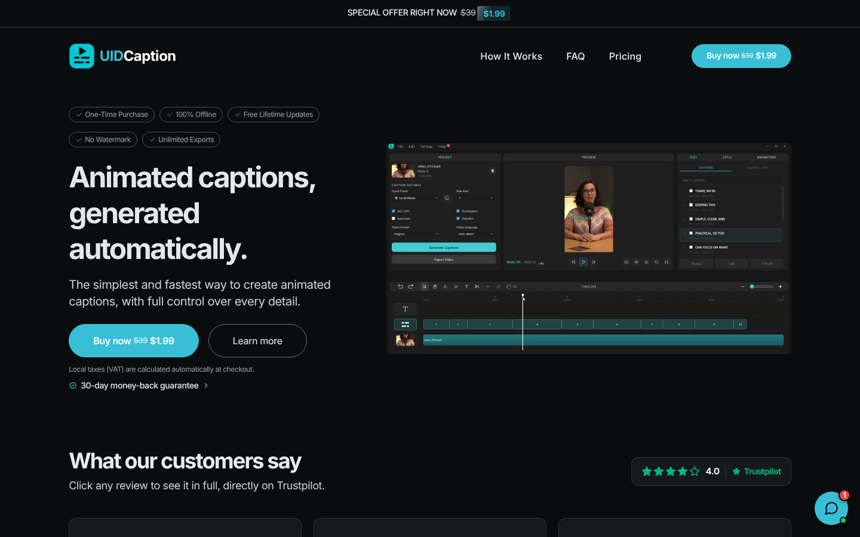Click the trash icon beside video_010.mp4
860x537 pixels.
(493, 171)
